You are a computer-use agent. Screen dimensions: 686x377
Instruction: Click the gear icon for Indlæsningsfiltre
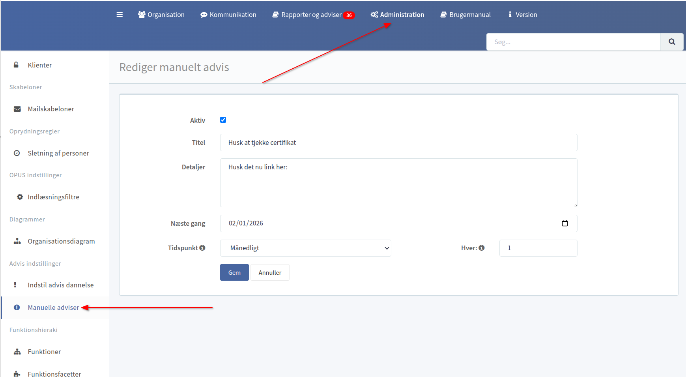pos(20,197)
